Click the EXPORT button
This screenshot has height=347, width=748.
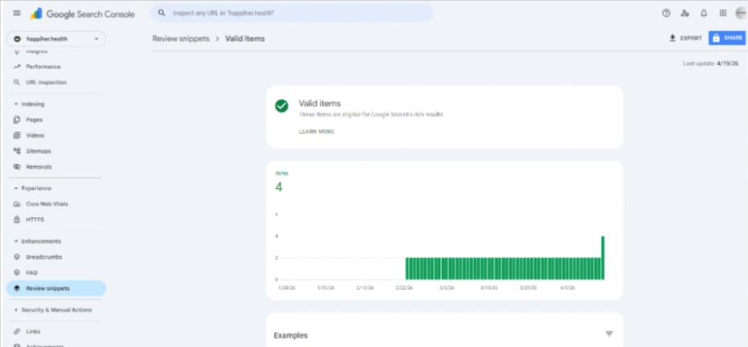pos(685,38)
